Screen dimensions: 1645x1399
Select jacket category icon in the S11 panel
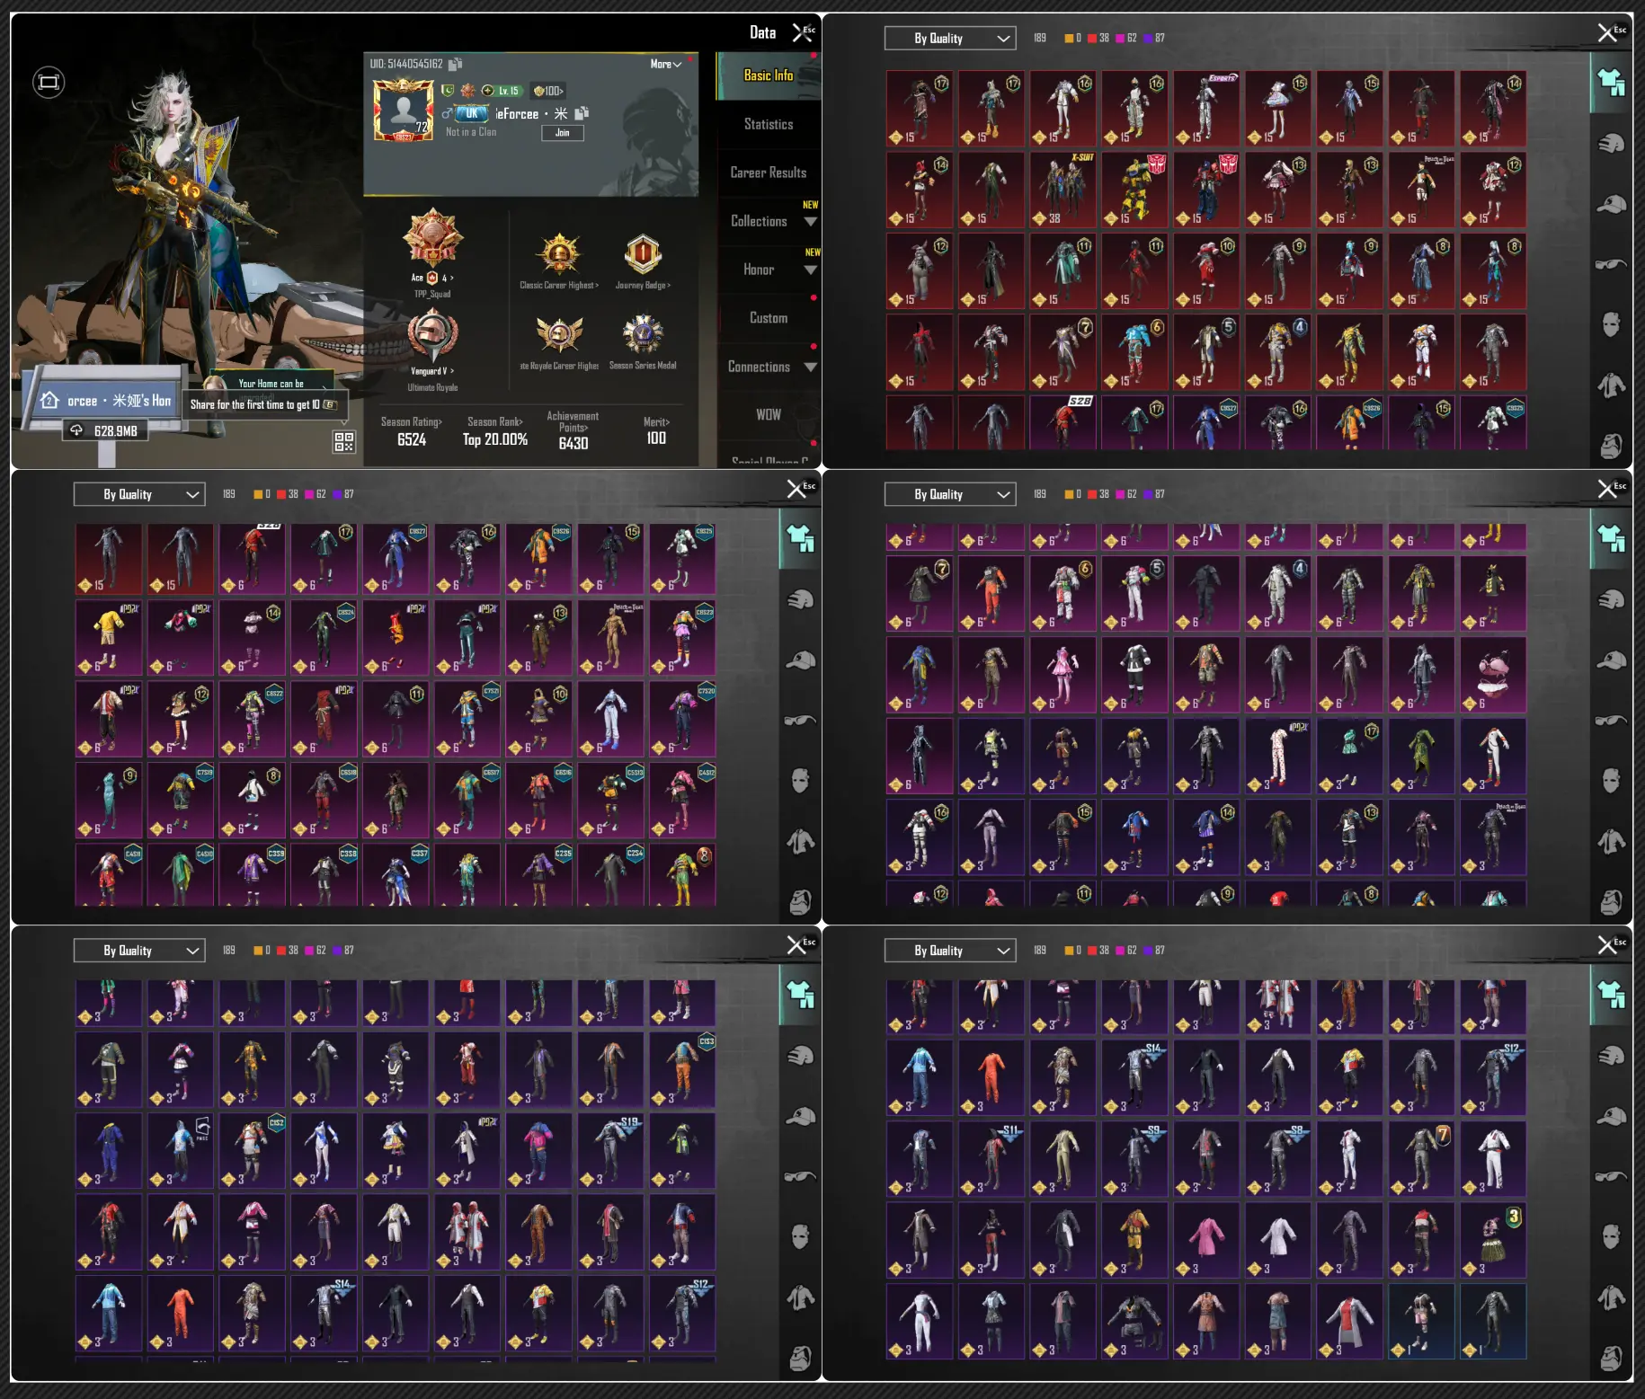(x=1611, y=1297)
